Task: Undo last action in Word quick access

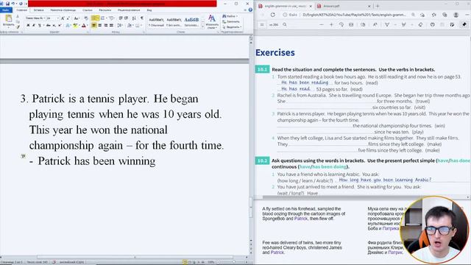Action: click(13, 4)
